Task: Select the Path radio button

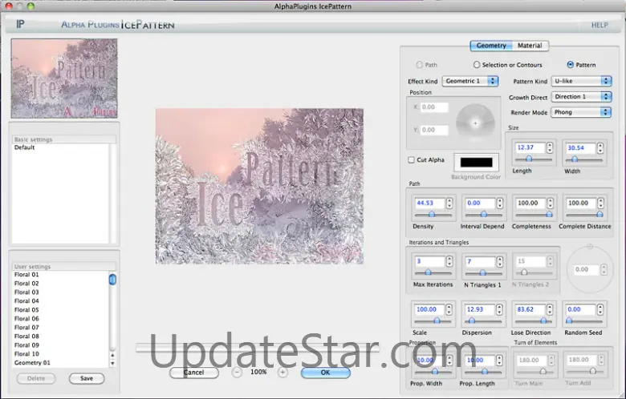Action: (419, 65)
